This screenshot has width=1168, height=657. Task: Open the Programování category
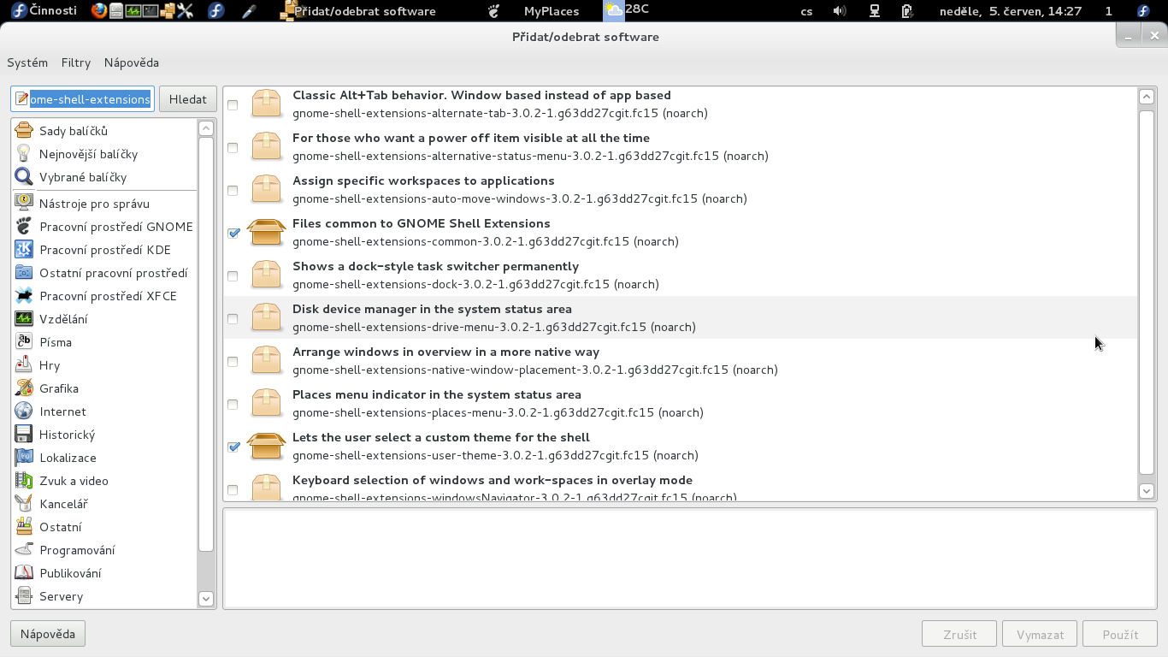coord(104,550)
